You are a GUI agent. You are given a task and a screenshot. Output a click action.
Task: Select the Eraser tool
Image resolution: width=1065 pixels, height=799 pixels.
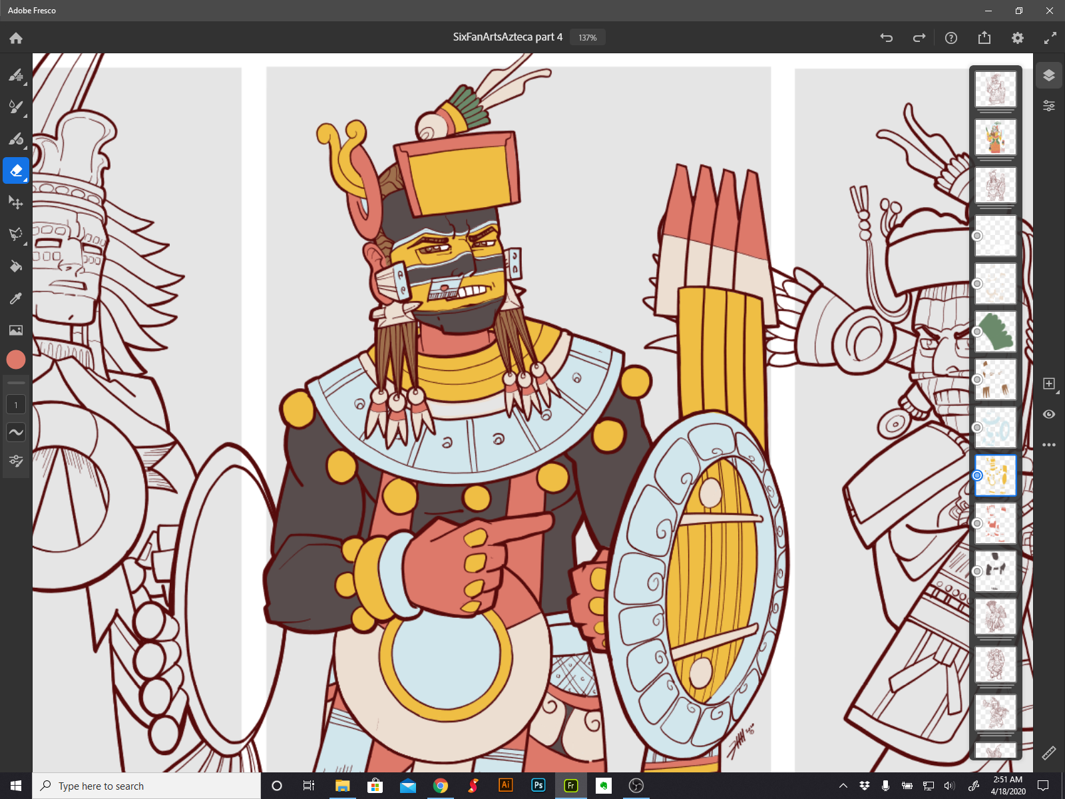coord(16,170)
